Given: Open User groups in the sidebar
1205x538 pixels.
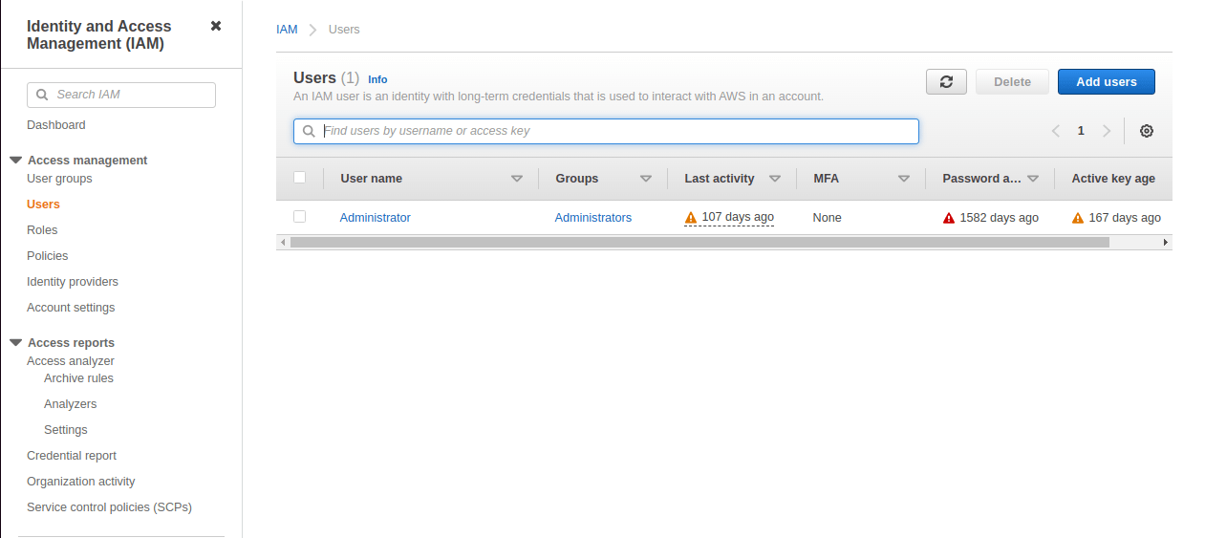Looking at the screenshot, I should click(59, 179).
